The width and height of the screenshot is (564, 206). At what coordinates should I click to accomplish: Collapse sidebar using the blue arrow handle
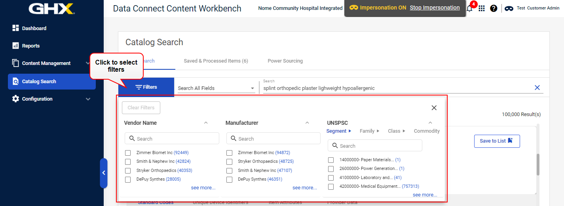tap(103, 173)
